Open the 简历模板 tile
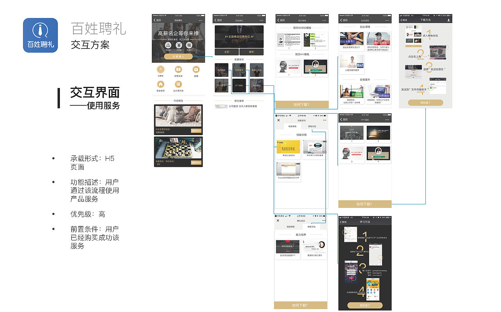This screenshot has width=501, height=312. click(x=222, y=70)
